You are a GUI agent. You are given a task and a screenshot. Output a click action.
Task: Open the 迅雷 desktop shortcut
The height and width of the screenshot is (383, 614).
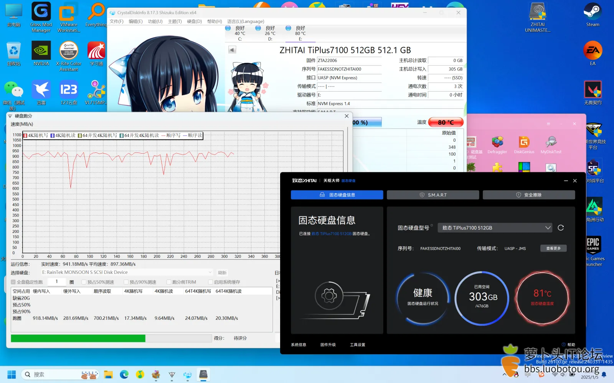click(x=41, y=93)
